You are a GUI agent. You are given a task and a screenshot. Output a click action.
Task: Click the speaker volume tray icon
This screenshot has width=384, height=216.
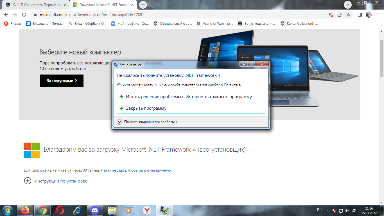coord(347,210)
